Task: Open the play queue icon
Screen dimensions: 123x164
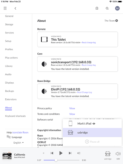Action: coord(79,153)
